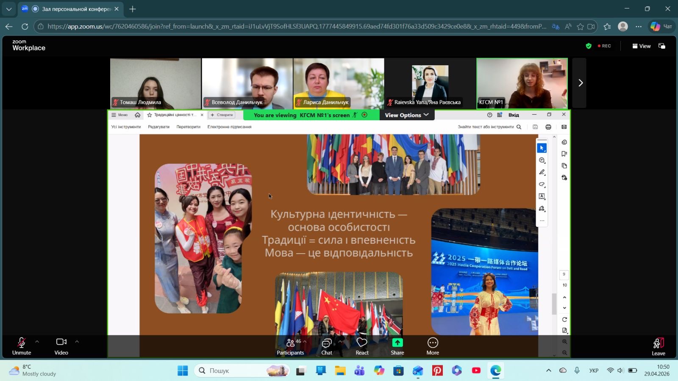Open a new browser tab
Viewport: 678px width, 381px height.
tap(133, 9)
